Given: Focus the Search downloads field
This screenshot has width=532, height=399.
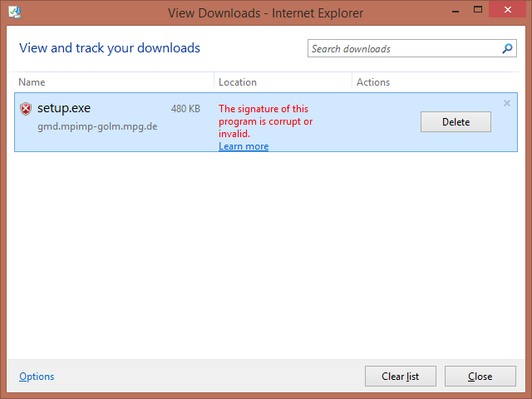Looking at the screenshot, I should coord(412,48).
